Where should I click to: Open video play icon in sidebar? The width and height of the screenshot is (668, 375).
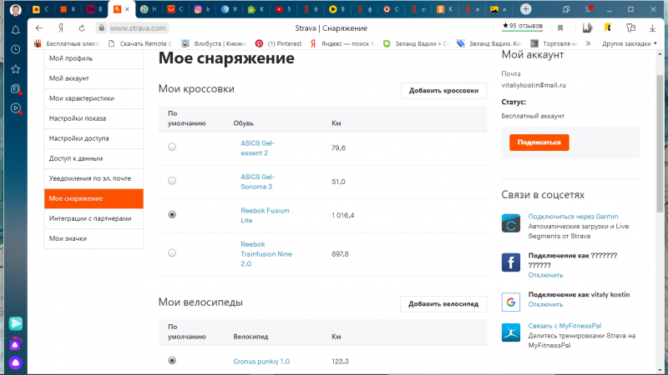pos(16,108)
